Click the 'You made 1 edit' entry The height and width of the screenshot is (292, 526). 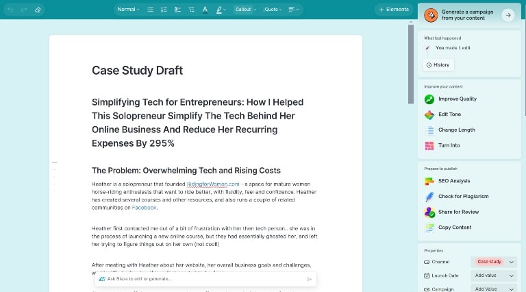pyautogui.click(x=453, y=48)
